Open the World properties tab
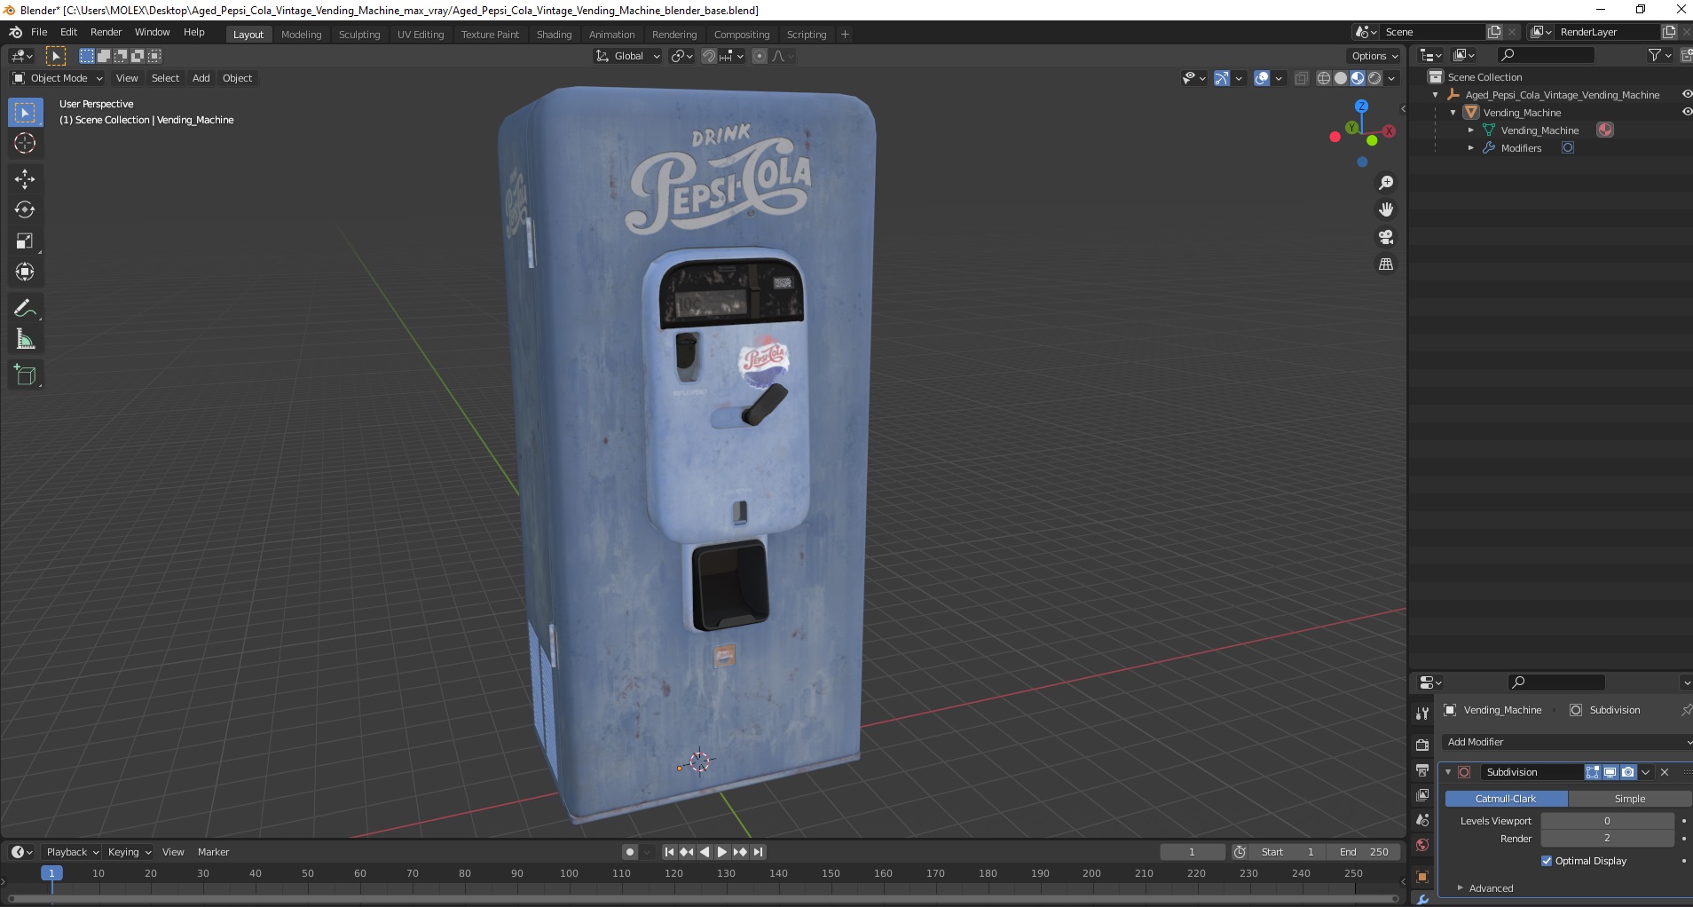This screenshot has width=1693, height=907. (x=1422, y=845)
